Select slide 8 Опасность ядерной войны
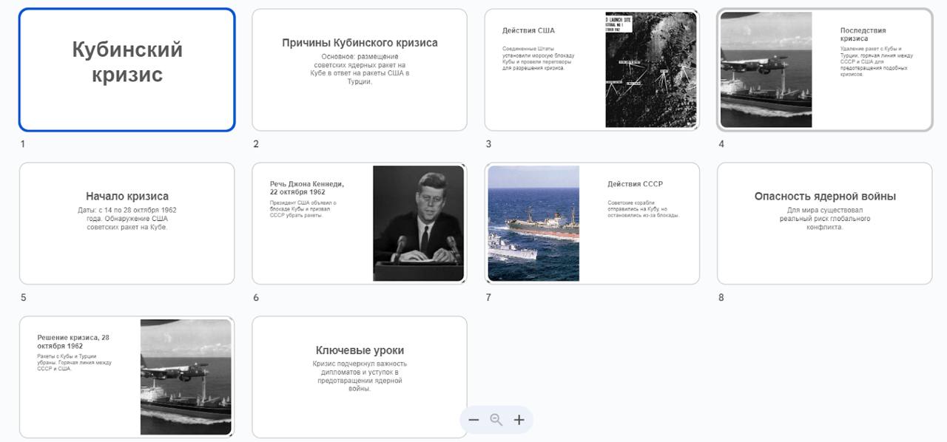 tap(825, 223)
